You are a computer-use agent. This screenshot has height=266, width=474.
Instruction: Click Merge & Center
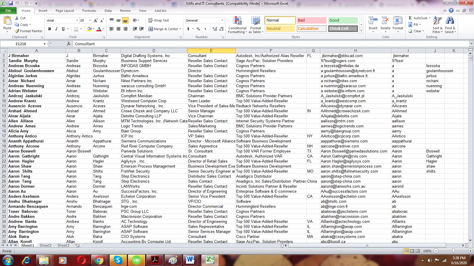(x=163, y=29)
